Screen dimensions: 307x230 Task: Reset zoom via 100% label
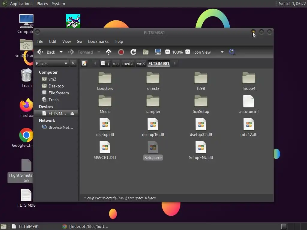(177, 52)
